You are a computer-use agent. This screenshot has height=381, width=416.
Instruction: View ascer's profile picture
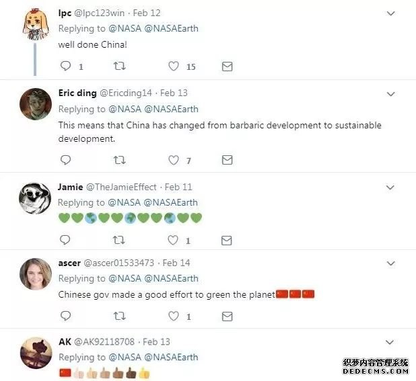click(36, 274)
